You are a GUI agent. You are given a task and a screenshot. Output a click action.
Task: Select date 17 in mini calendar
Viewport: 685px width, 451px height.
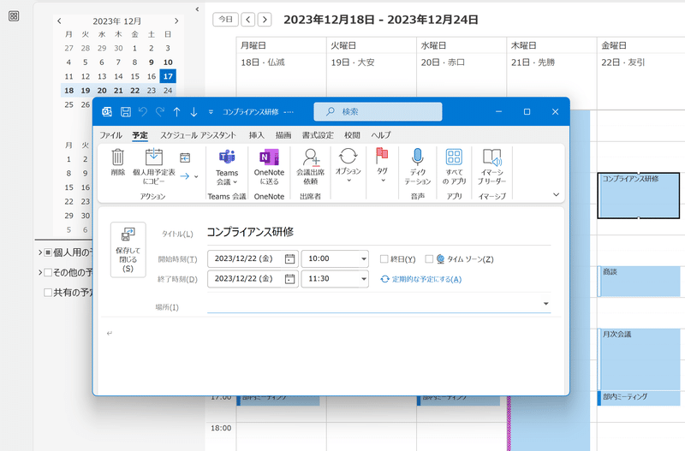pyautogui.click(x=168, y=76)
